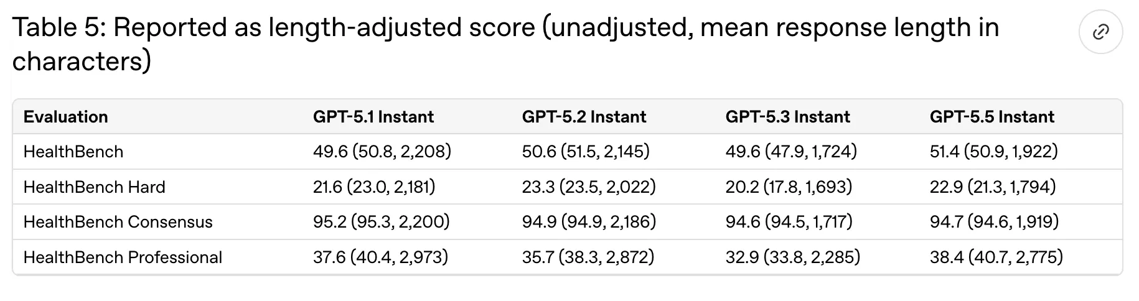Viewport: 1139px width, 301px height.
Task: Click cell showing 20.2 (17.8, 1,693)
Action: click(x=789, y=187)
